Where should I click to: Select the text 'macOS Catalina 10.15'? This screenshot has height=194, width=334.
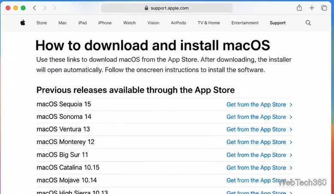68,168
